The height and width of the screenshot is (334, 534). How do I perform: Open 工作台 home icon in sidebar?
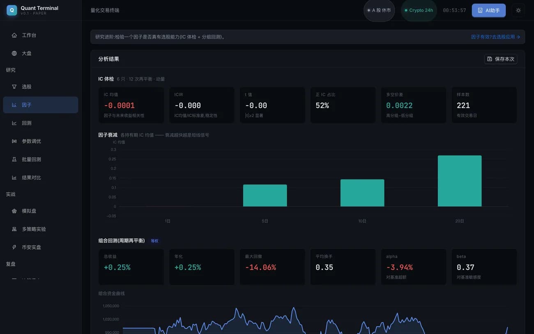click(x=14, y=35)
